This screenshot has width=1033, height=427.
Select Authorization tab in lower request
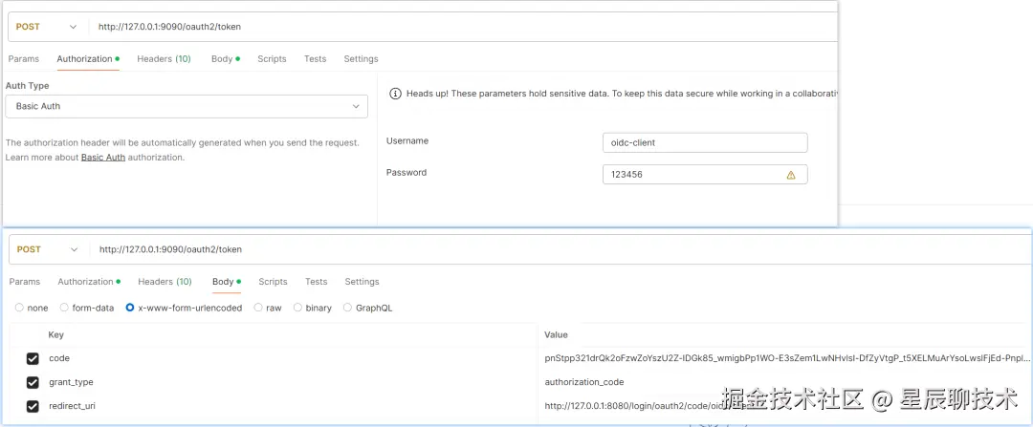point(89,282)
